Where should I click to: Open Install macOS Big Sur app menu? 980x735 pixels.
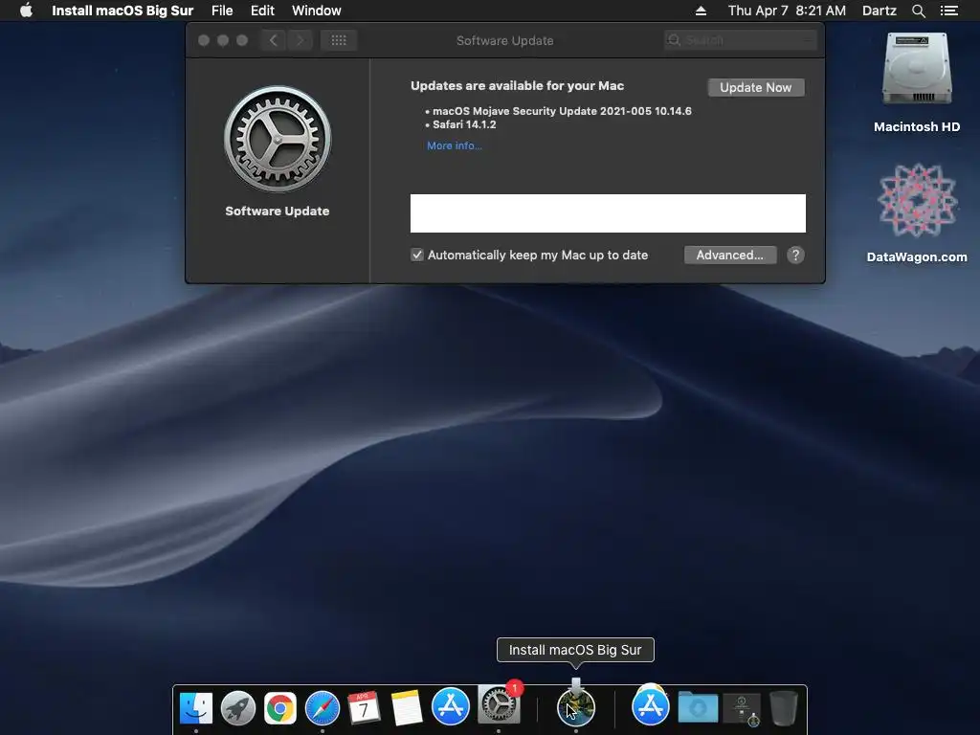(x=122, y=11)
